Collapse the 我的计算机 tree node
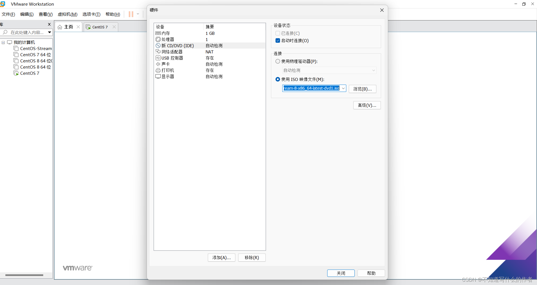 coord(3,42)
